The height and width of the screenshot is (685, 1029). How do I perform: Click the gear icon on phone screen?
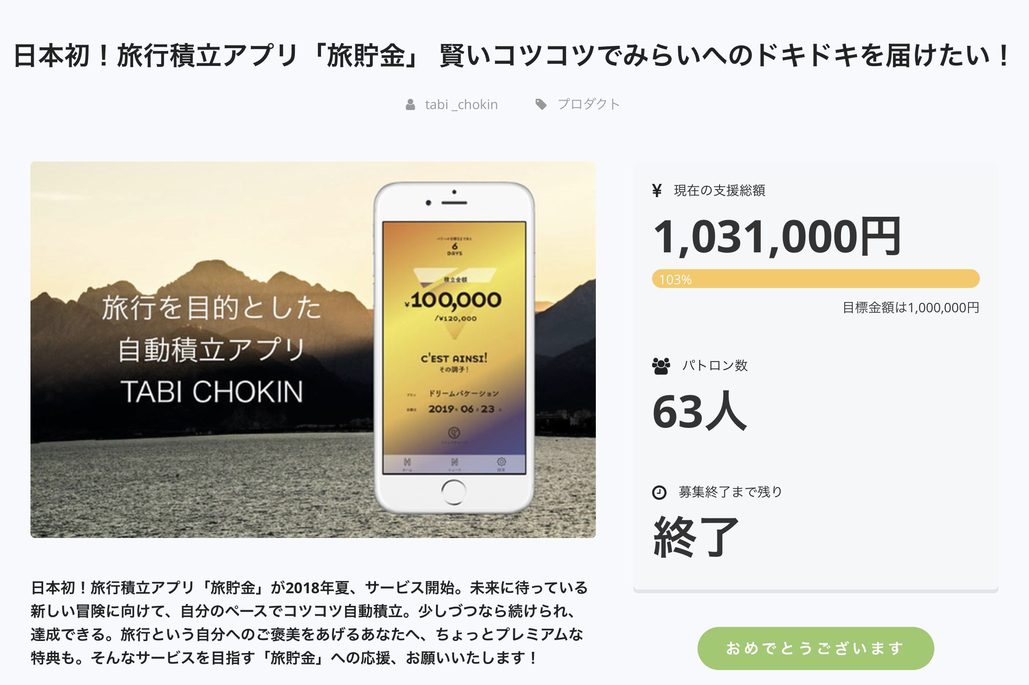[501, 462]
